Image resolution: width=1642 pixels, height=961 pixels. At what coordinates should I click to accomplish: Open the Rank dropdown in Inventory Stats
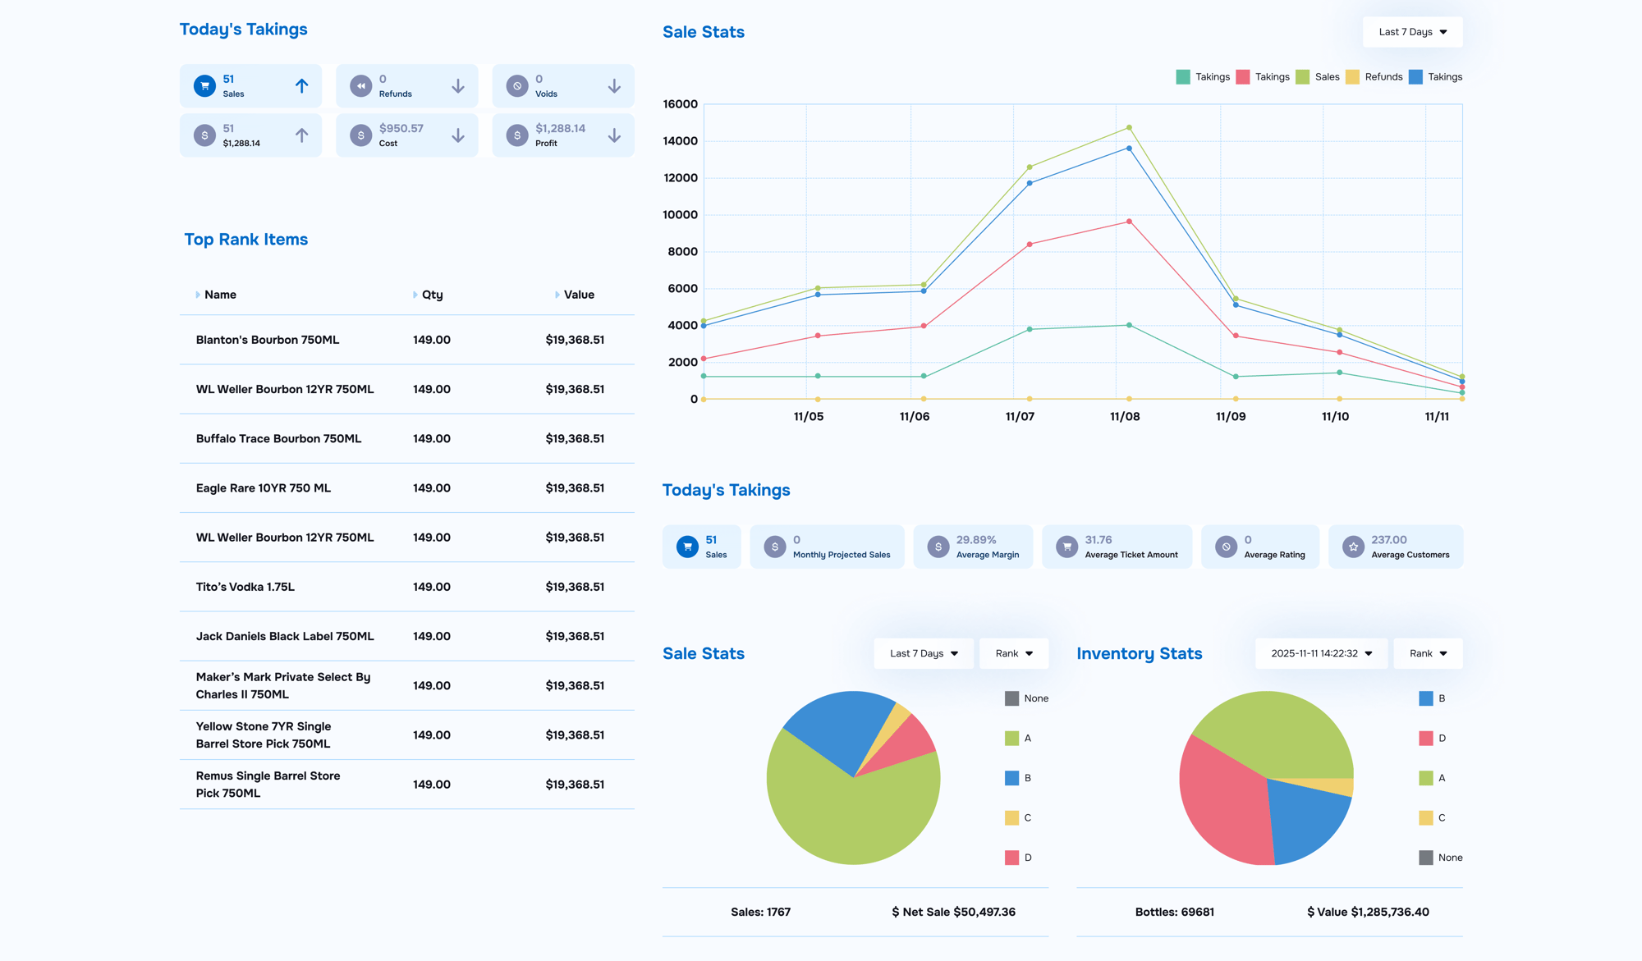pos(1428,653)
